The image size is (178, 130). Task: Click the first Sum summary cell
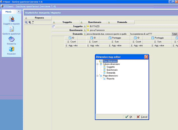pyautogui.click(x=115, y=42)
